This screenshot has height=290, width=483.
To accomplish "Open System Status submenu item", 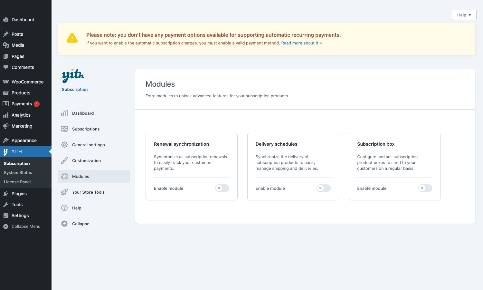I will (18, 173).
